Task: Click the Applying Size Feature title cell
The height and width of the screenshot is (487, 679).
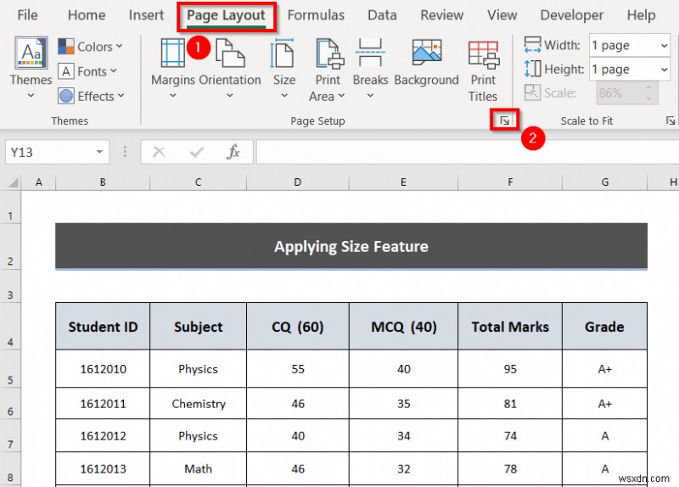Action: (351, 246)
